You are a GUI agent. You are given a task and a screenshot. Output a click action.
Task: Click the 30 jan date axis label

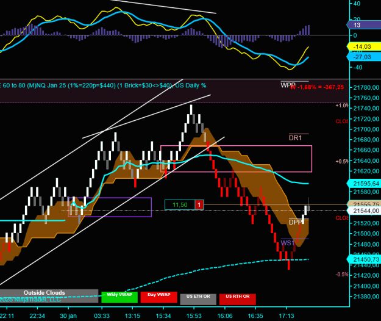68,316
